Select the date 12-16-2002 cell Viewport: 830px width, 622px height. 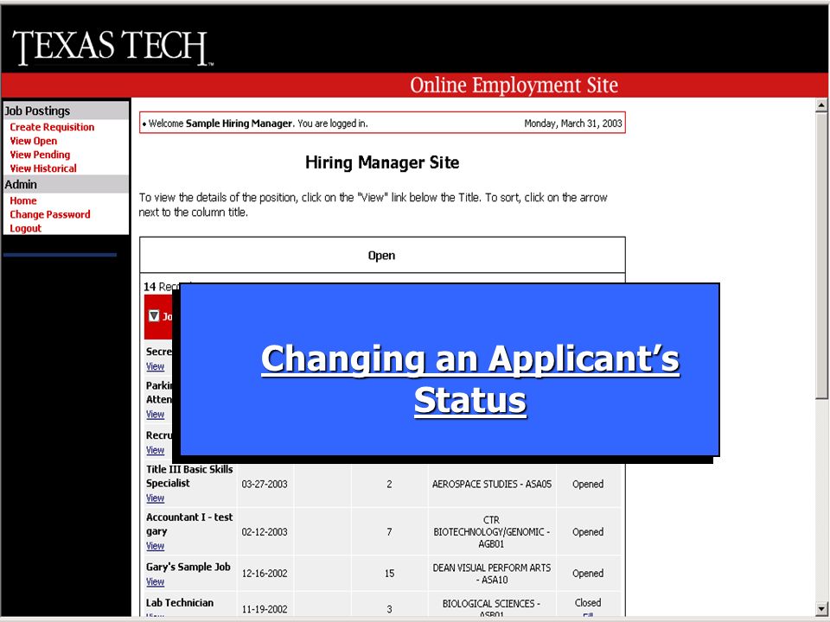coord(265,573)
